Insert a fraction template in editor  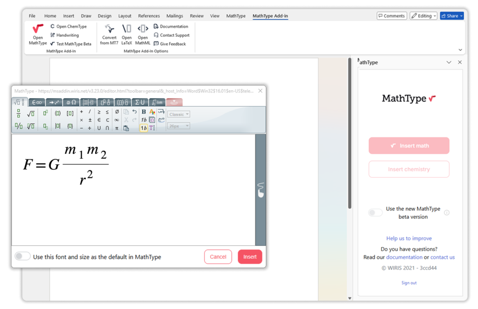[19, 113]
